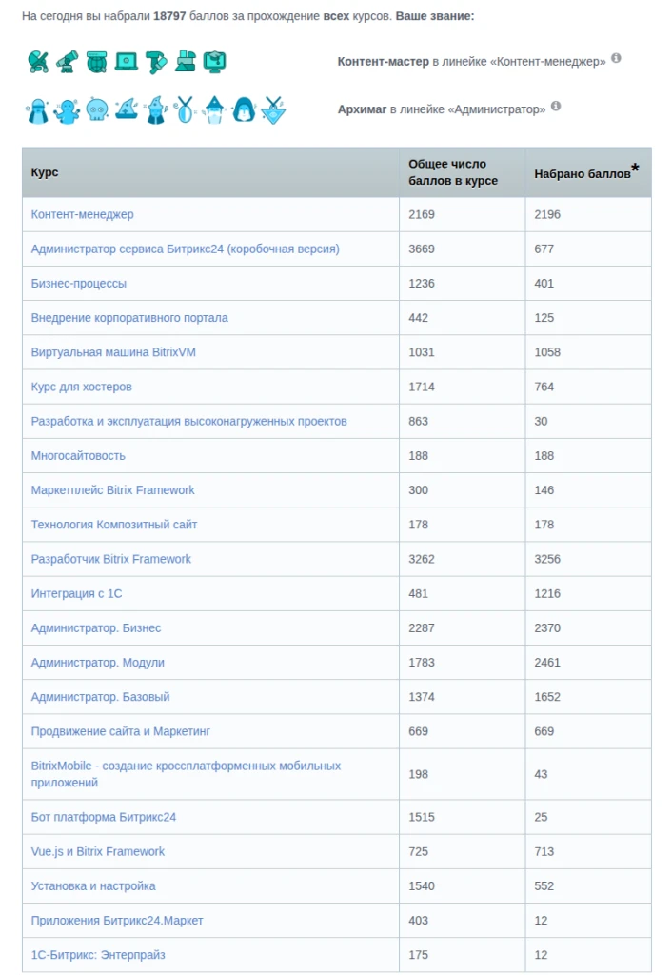Click info icon beside «Администратор» rank
This screenshot has height=975, width=672.
coord(556,106)
